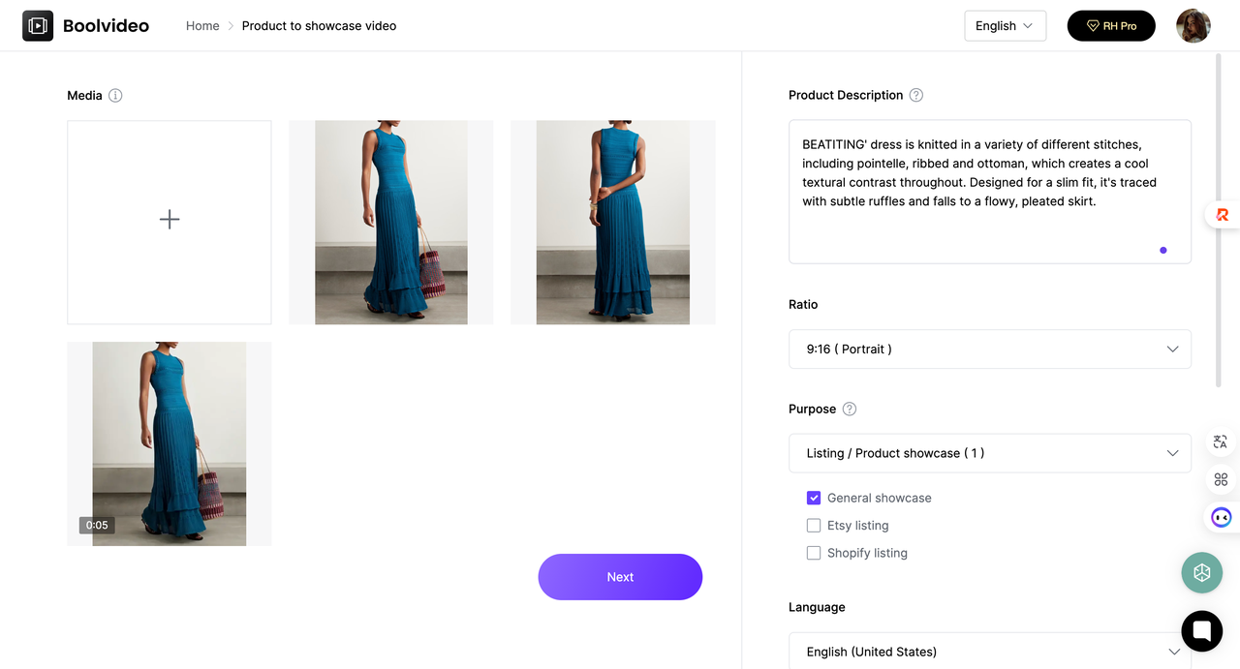
Task: Open the English language dropdown in header
Action: [1005, 26]
